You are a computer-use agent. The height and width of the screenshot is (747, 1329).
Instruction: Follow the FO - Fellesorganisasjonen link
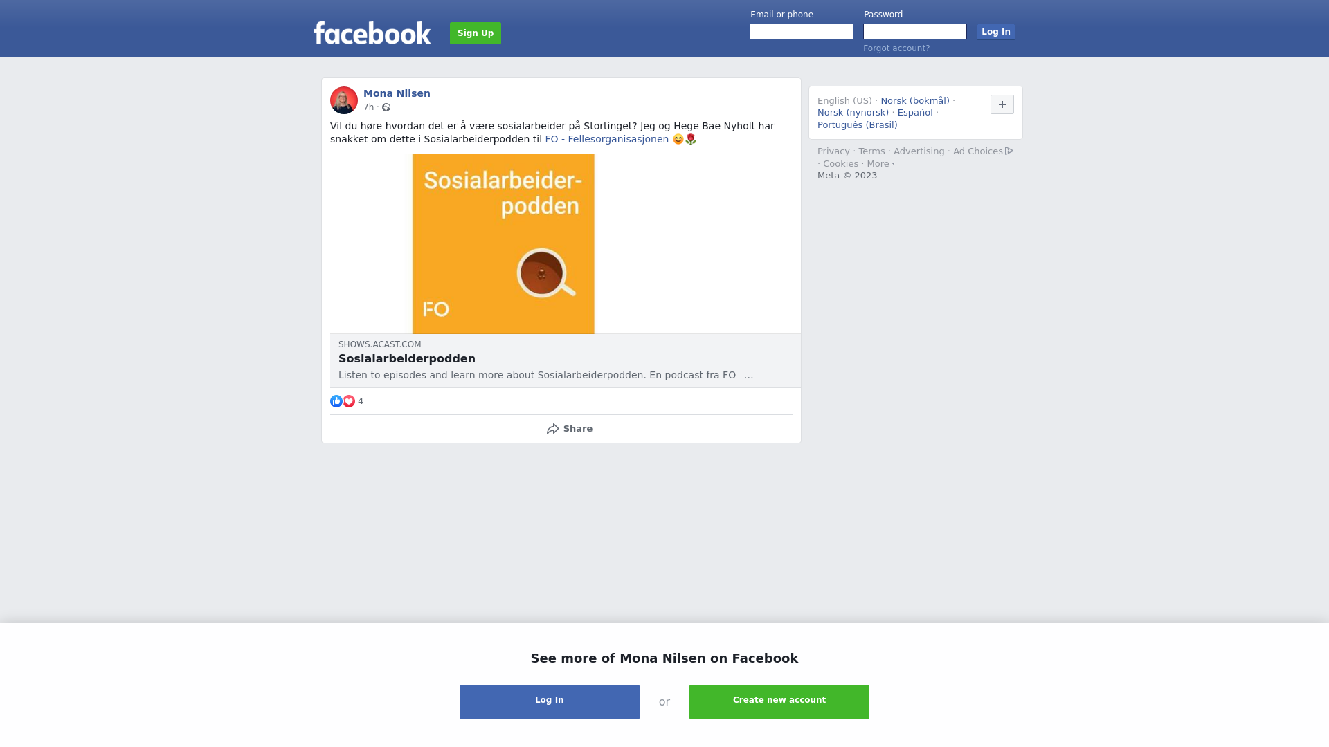(x=607, y=139)
